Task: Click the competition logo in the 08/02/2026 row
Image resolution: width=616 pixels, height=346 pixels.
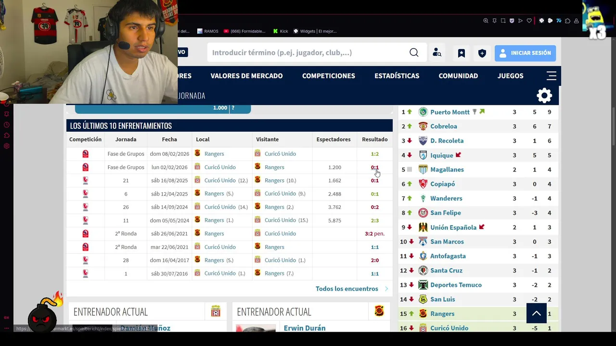Action: pos(85,154)
